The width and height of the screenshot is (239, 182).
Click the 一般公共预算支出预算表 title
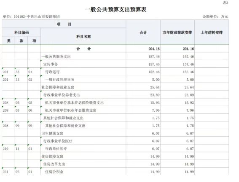[115, 9]
